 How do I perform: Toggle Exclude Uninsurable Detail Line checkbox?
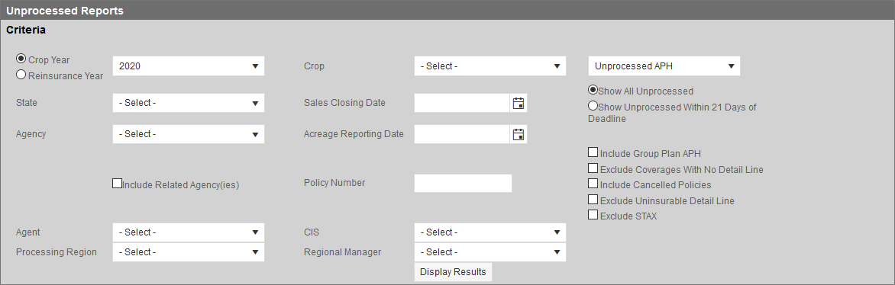coord(593,200)
